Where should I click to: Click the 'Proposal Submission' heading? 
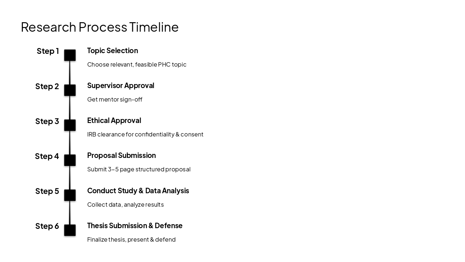coord(121,155)
